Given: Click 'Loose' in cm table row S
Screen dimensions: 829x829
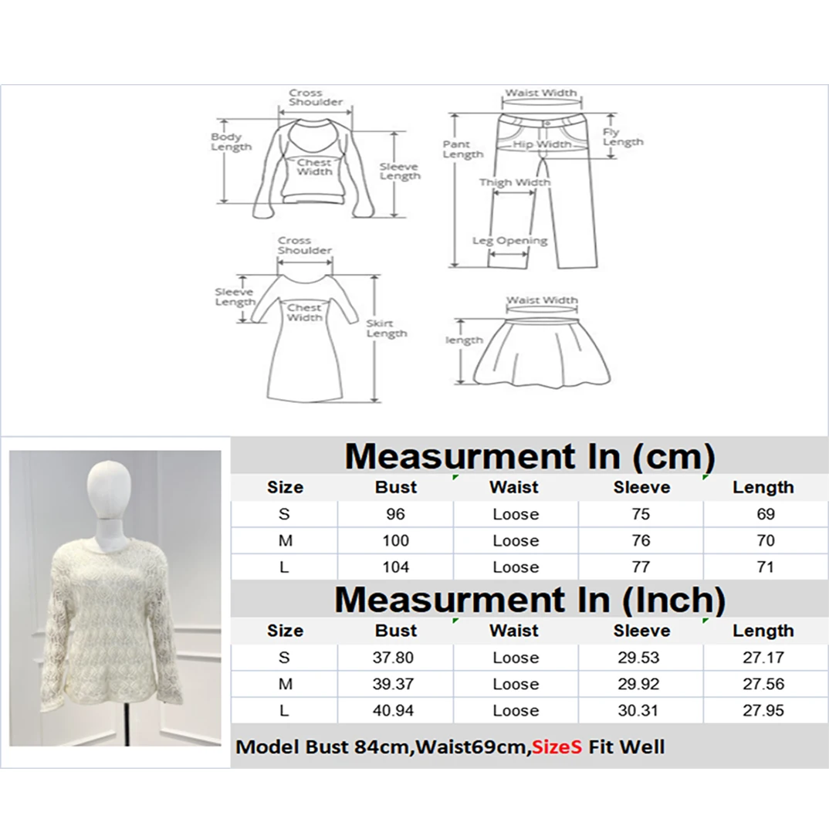Looking at the screenshot, I should (516, 514).
